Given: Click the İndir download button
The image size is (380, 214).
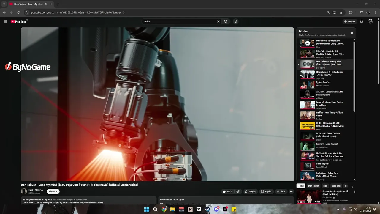Looking at the screenshot, I should coord(281,191).
